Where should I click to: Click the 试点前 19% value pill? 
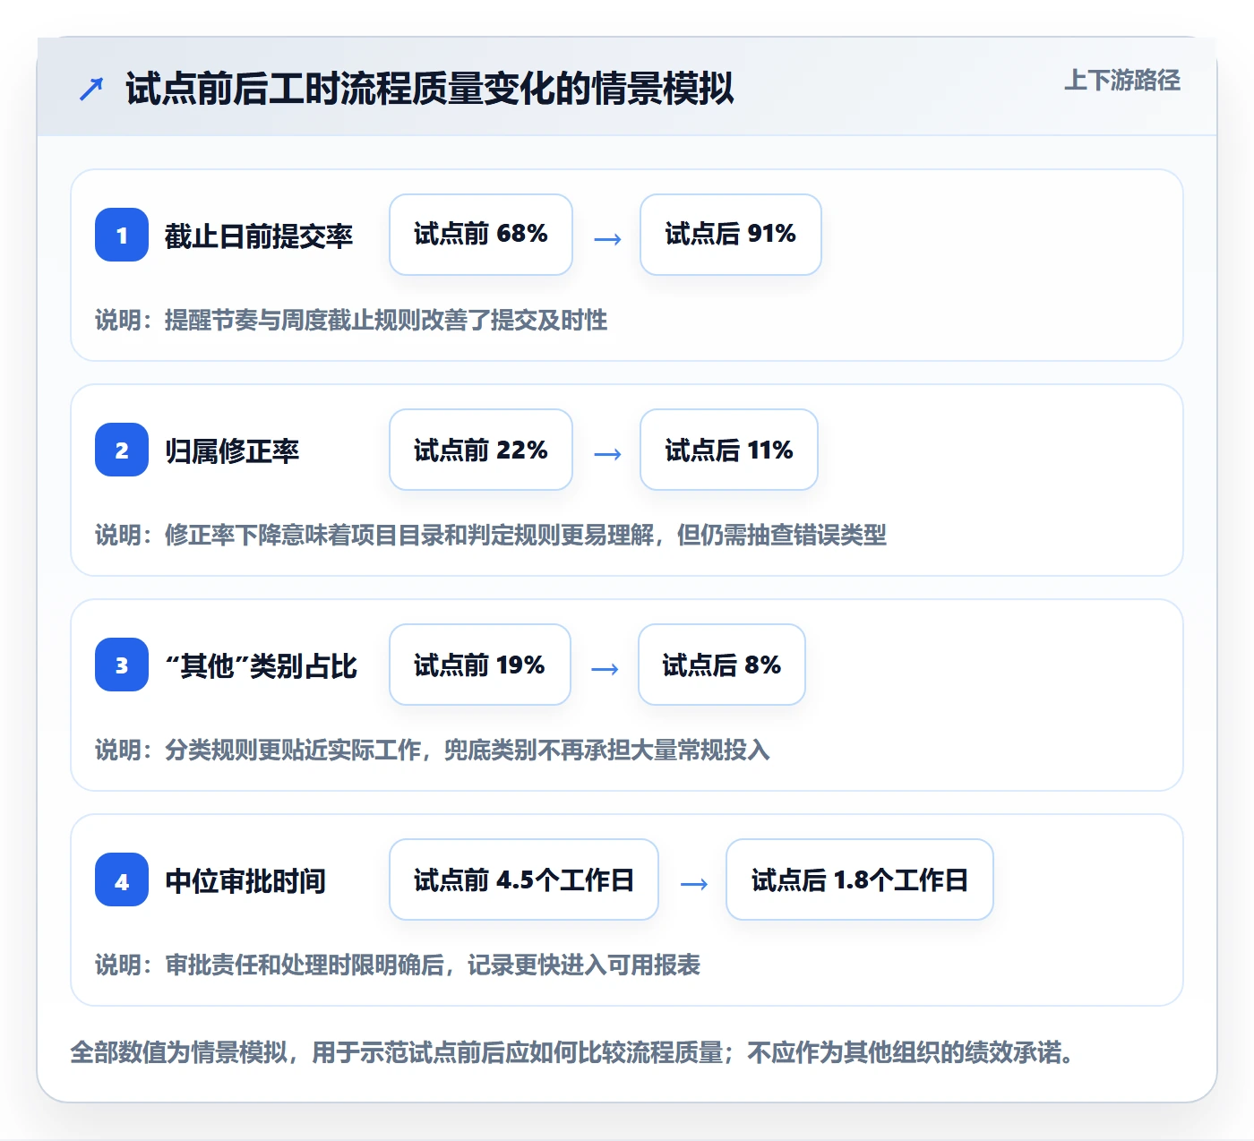[480, 665]
